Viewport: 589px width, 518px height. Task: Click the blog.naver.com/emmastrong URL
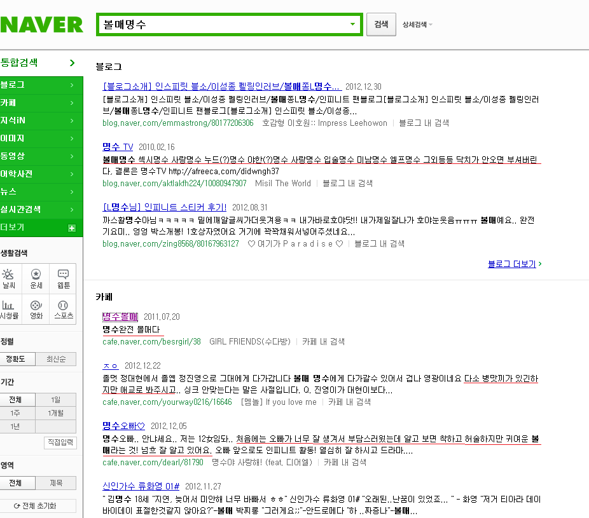178,123
